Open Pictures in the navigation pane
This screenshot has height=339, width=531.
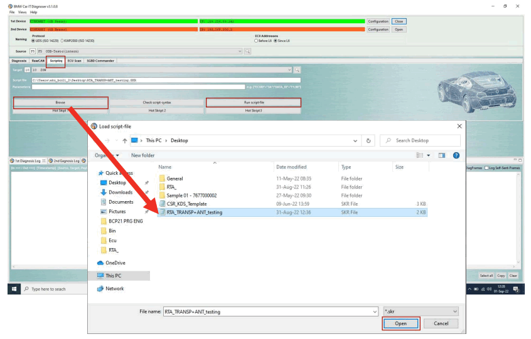click(117, 212)
